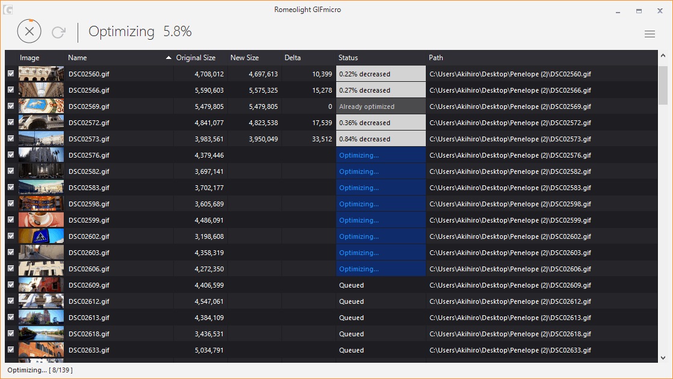Open the hamburger menu
673x379 pixels.
click(x=650, y=34)
